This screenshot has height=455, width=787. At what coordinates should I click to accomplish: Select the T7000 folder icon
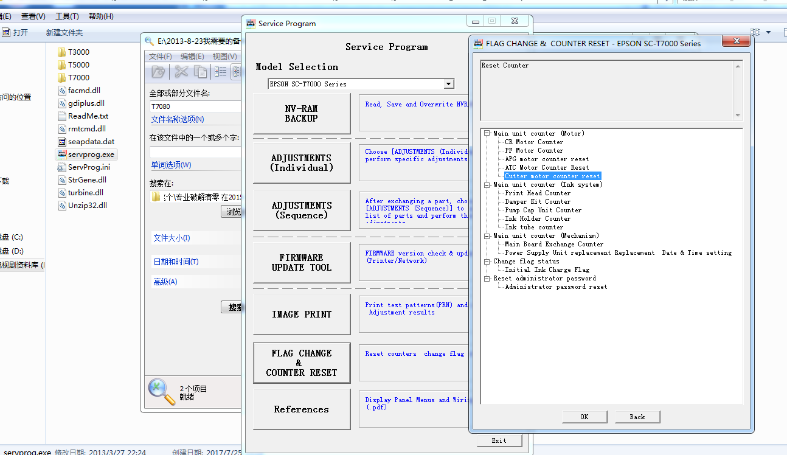62,77
